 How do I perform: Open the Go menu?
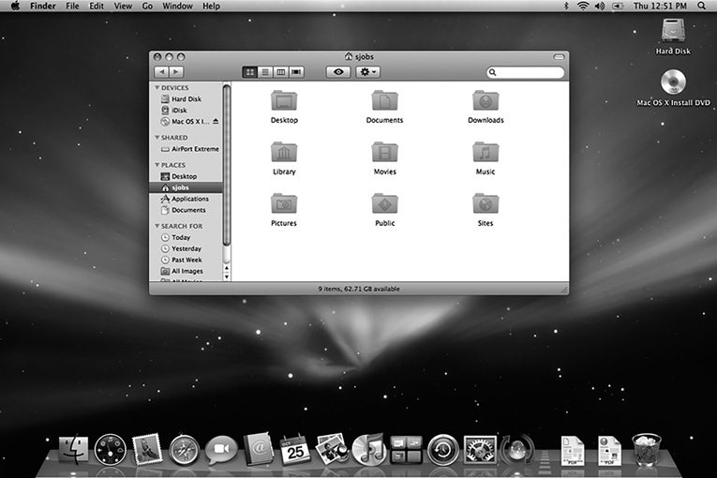(147, 6)
